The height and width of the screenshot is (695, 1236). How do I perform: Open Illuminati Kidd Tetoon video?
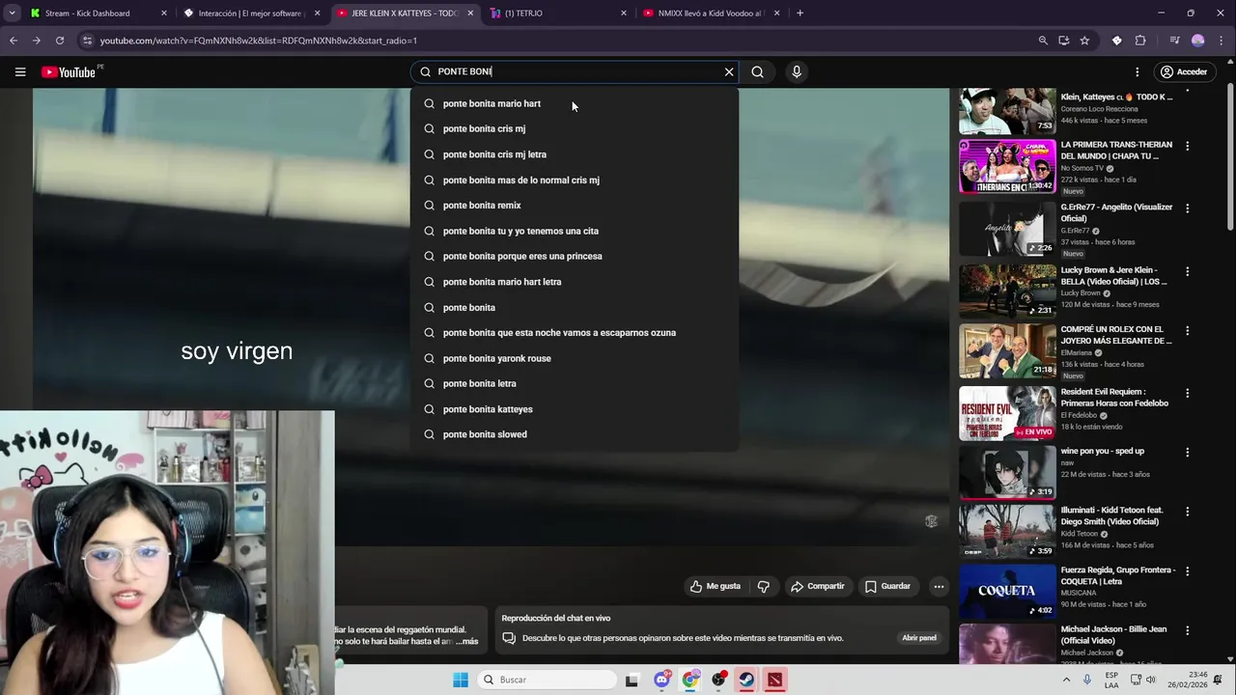(1007, 531)
